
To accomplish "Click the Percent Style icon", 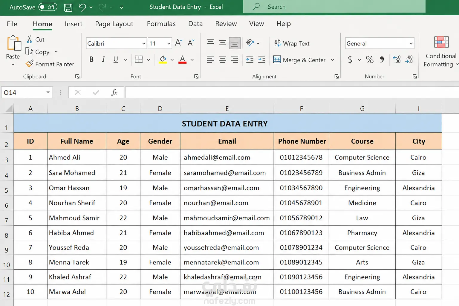I will pos(370,59).
